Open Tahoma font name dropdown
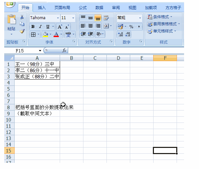Viewport: 199px width, 169px height. tap(58, 18)
